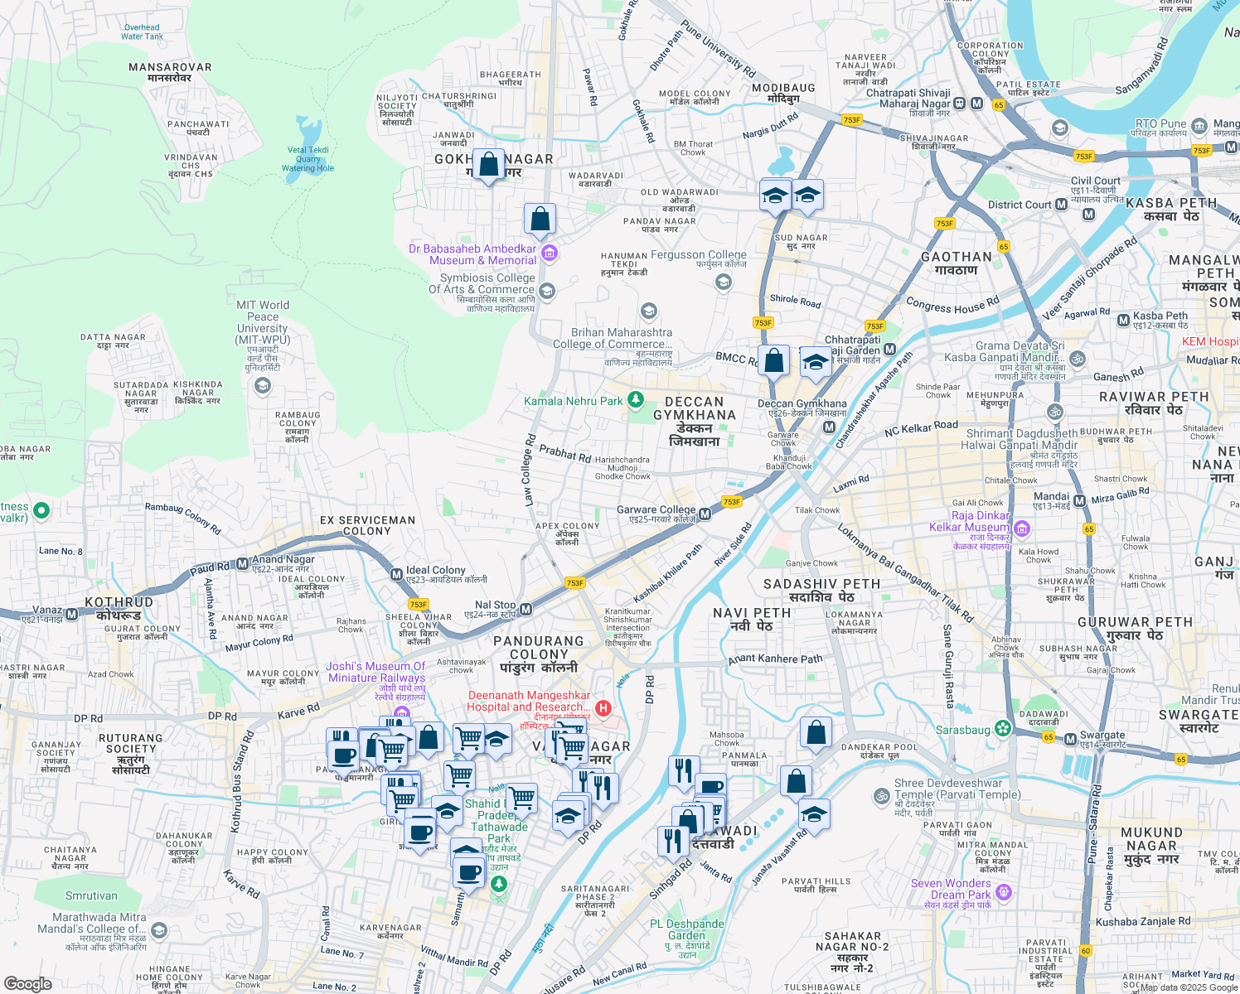Viewport: 1240px width, 994px height.
Task: Select the MANSAROVAR label
Action: coord(170,67)
